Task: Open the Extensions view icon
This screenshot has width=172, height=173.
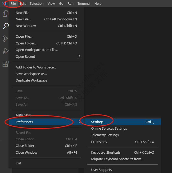Action: click(5, 64)
